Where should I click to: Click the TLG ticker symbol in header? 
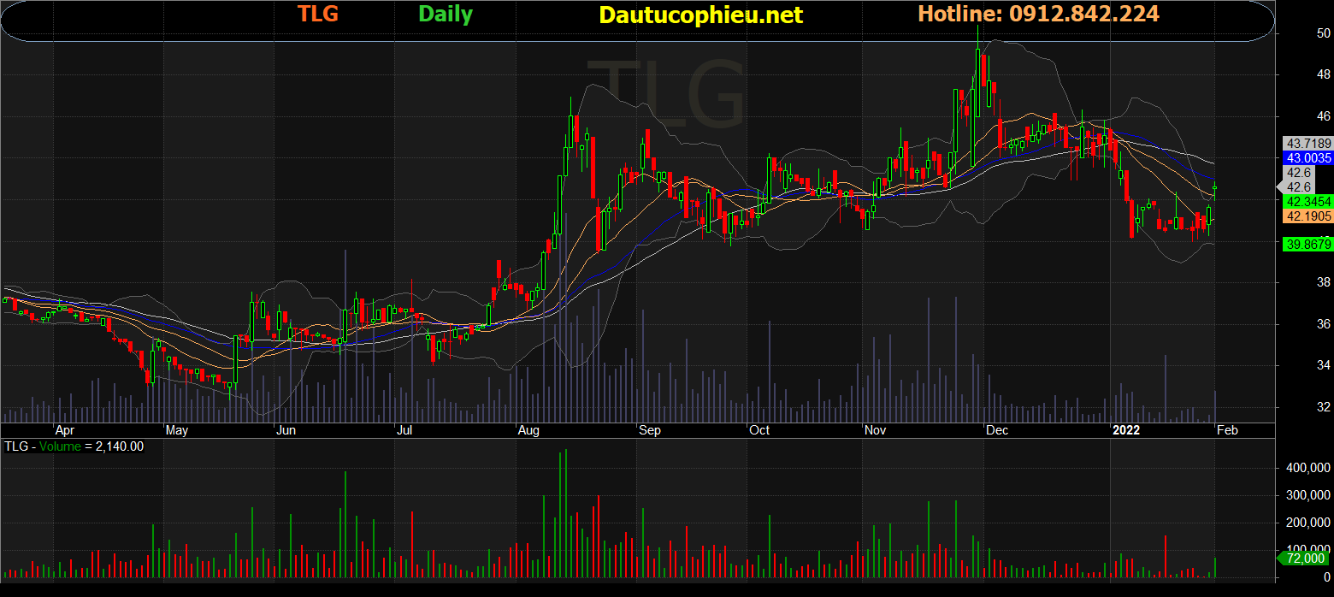(318, 15)
